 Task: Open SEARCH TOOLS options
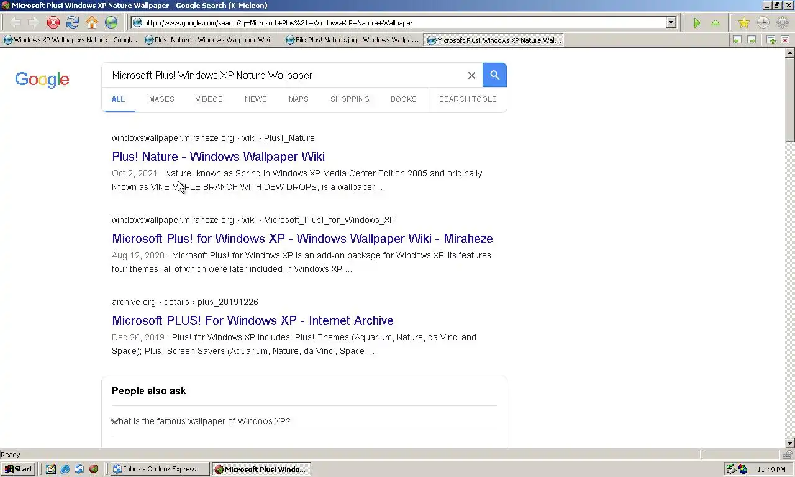468,99
